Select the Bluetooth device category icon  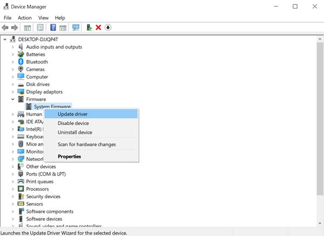21,62
